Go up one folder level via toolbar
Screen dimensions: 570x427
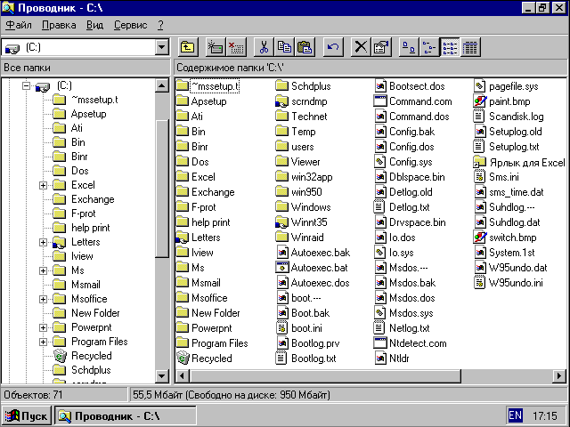pos(188,47)
